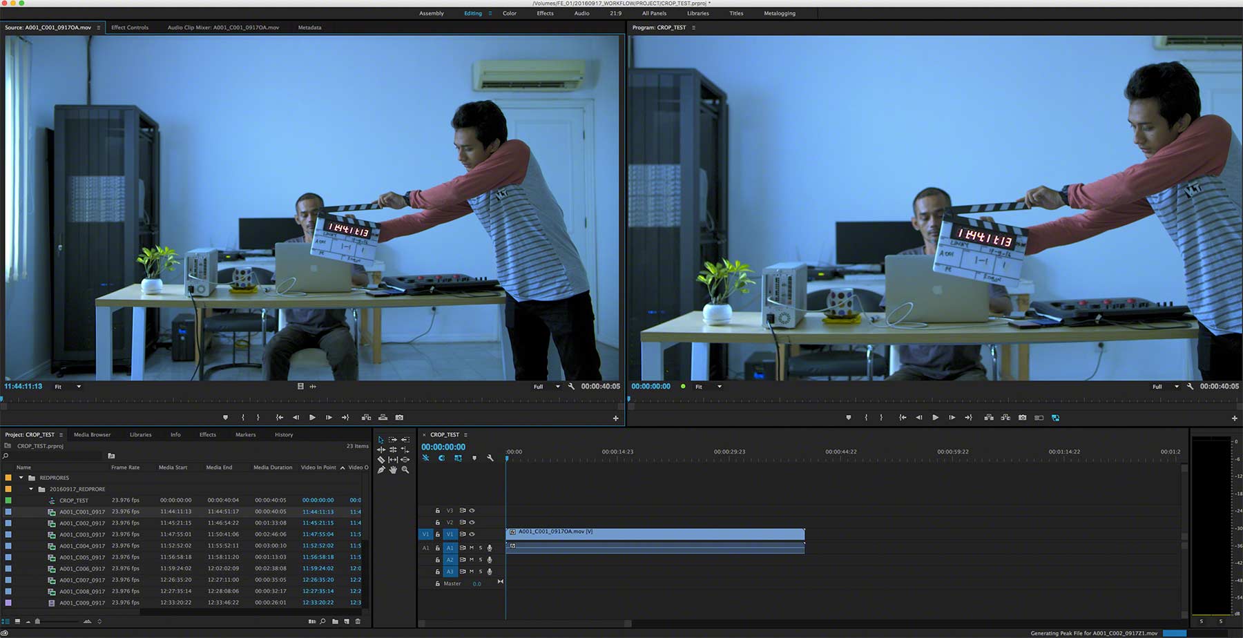Click Lift button in Program monitor
Viewport: 1243px width, 638px height.
pyautogui.click(x=989, y=418)
